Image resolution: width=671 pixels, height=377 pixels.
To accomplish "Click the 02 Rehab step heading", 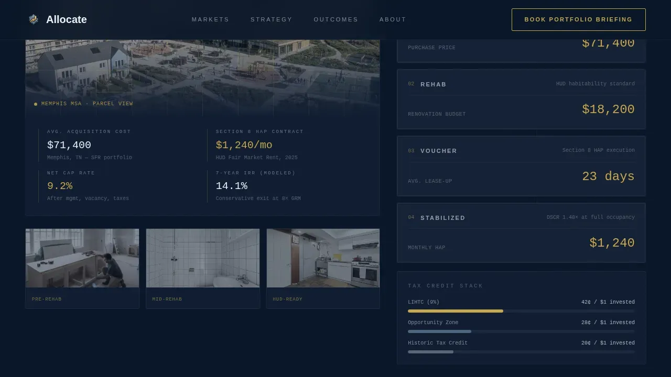I will (x=427, y=84).
